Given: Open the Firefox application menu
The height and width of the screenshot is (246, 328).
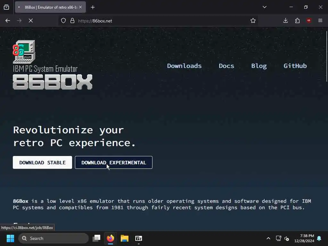Looking at the screenshot, I should pos(320,20).
